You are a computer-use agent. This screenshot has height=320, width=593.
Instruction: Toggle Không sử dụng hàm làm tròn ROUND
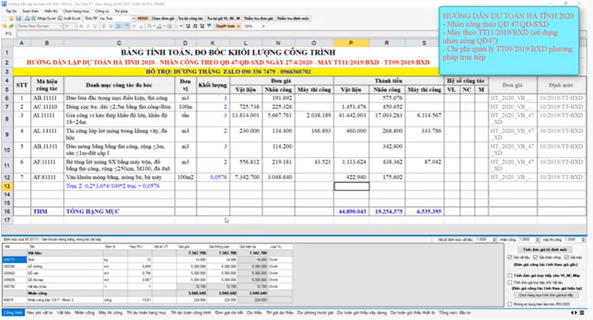pyautogui.click(x=510, y=304)
